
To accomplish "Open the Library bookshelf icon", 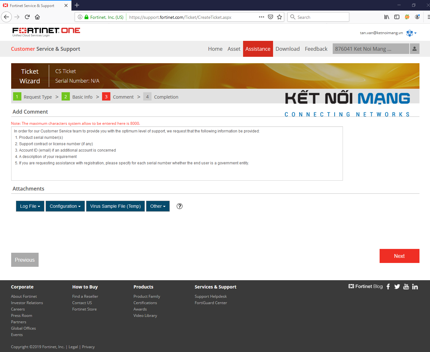I will [x=387, y=17].
